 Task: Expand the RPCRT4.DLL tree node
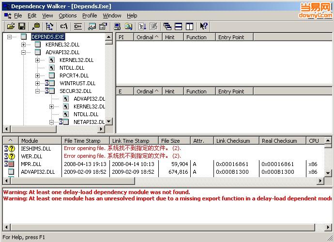pyautogui.click(x=38, y=76)
